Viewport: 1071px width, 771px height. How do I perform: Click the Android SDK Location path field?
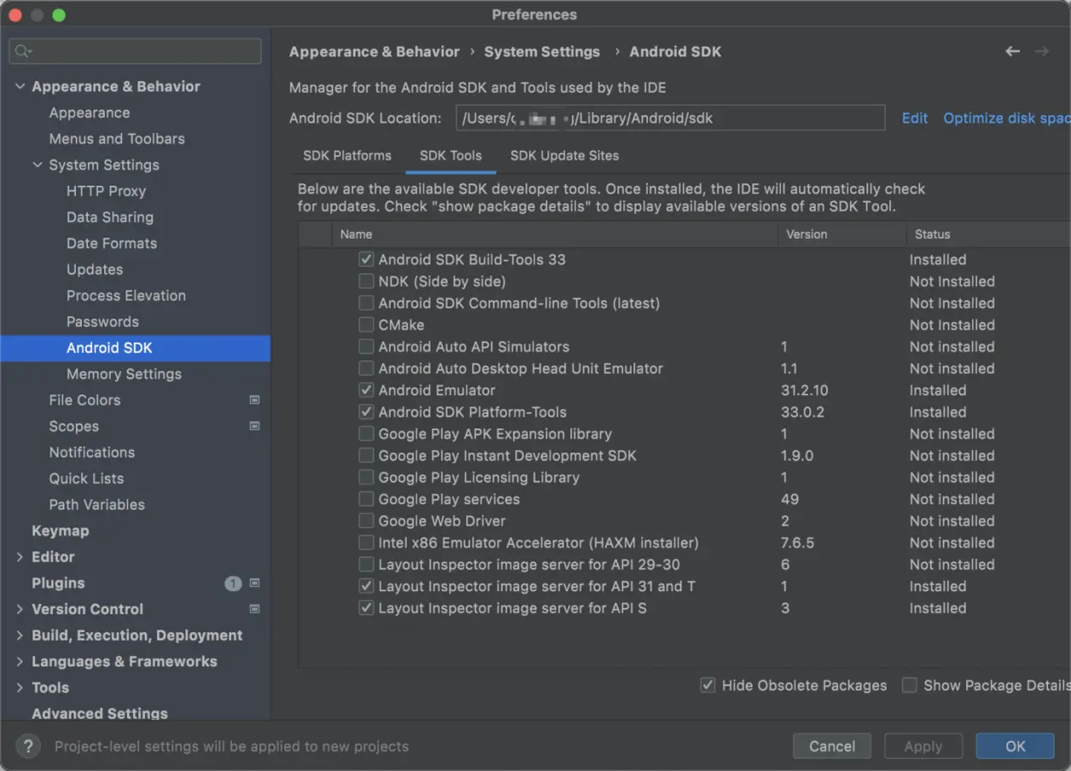pos(670,118)
